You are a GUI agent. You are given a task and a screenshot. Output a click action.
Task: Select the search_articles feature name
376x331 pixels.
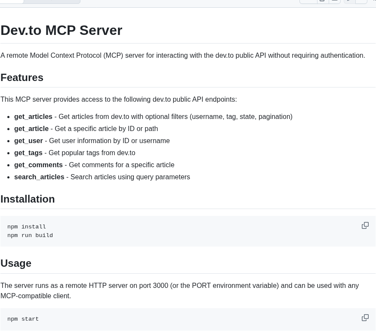point(39,177)
